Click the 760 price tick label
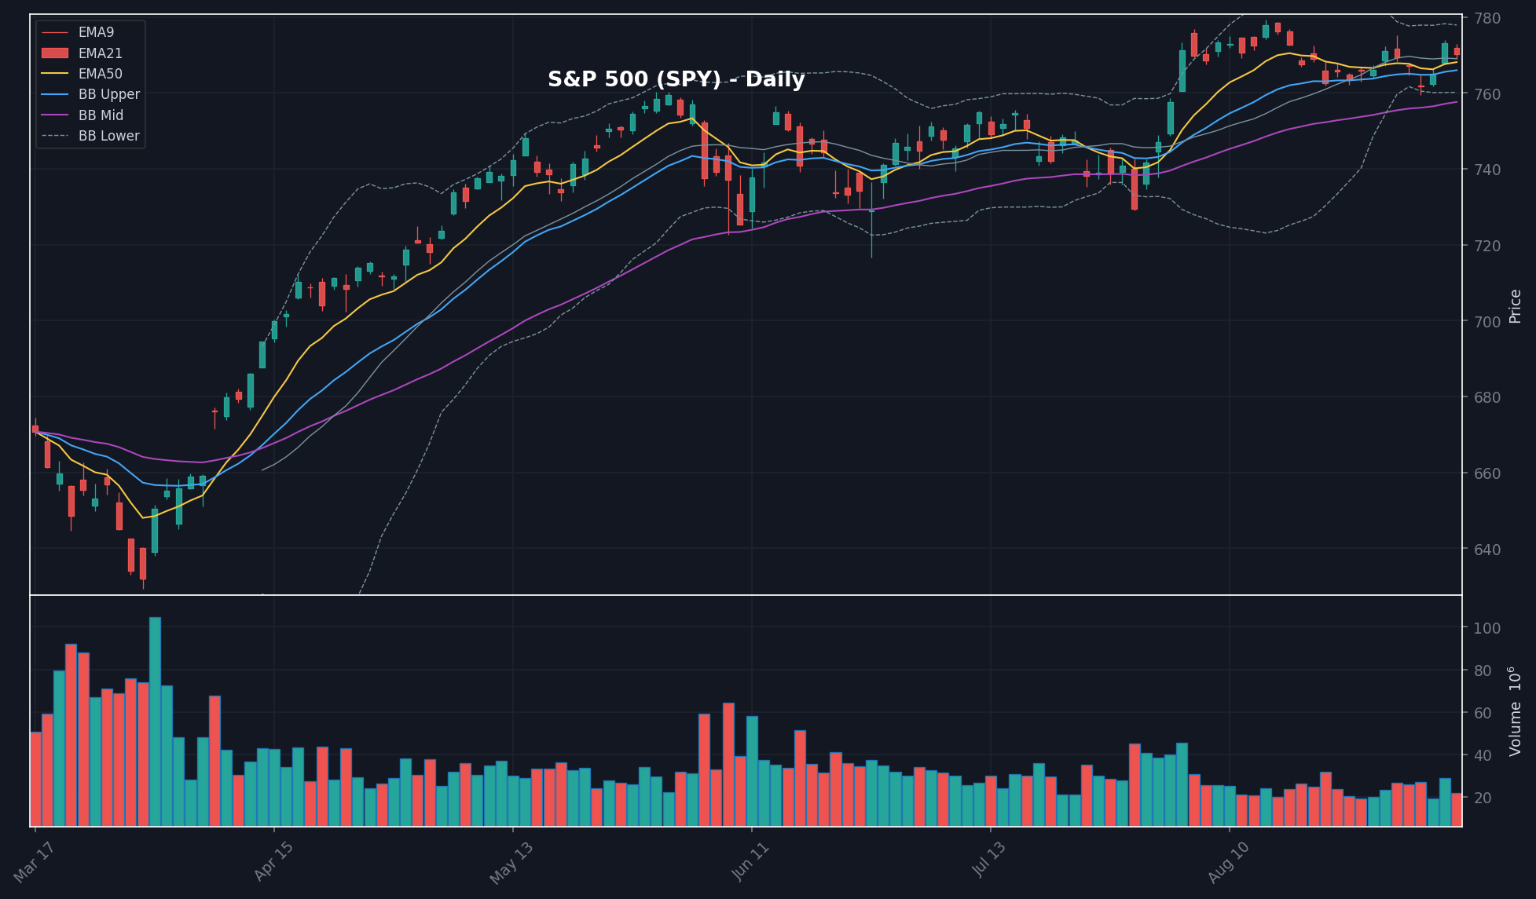 1489,94
